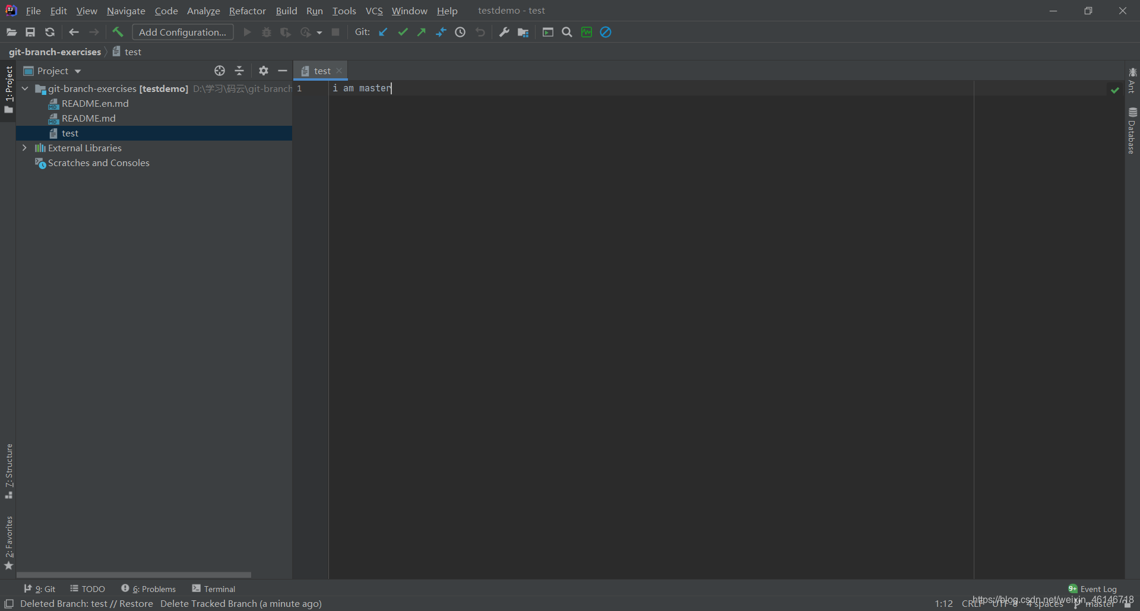Click the Search Everywhere magnifier icon

[x=567, y=32]
